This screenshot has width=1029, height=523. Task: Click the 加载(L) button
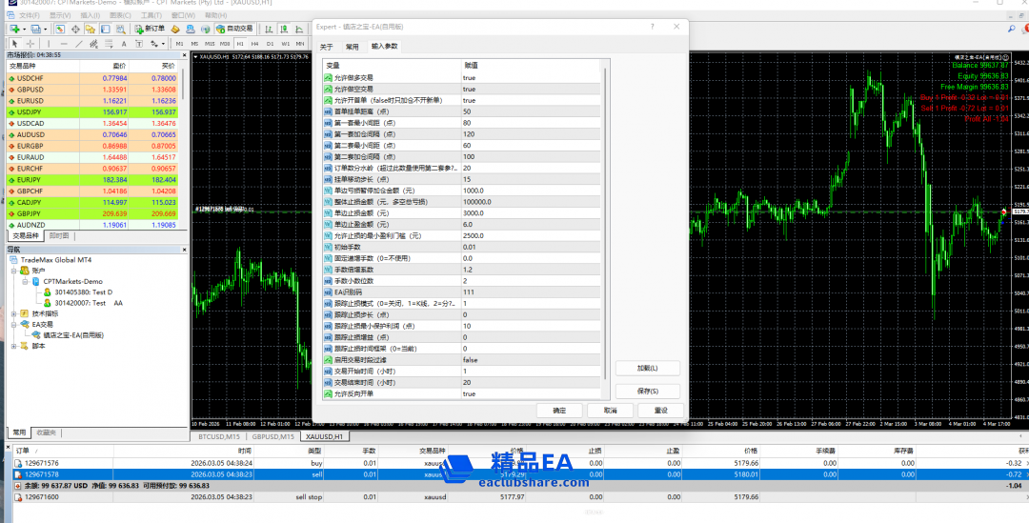click(648, 368)
